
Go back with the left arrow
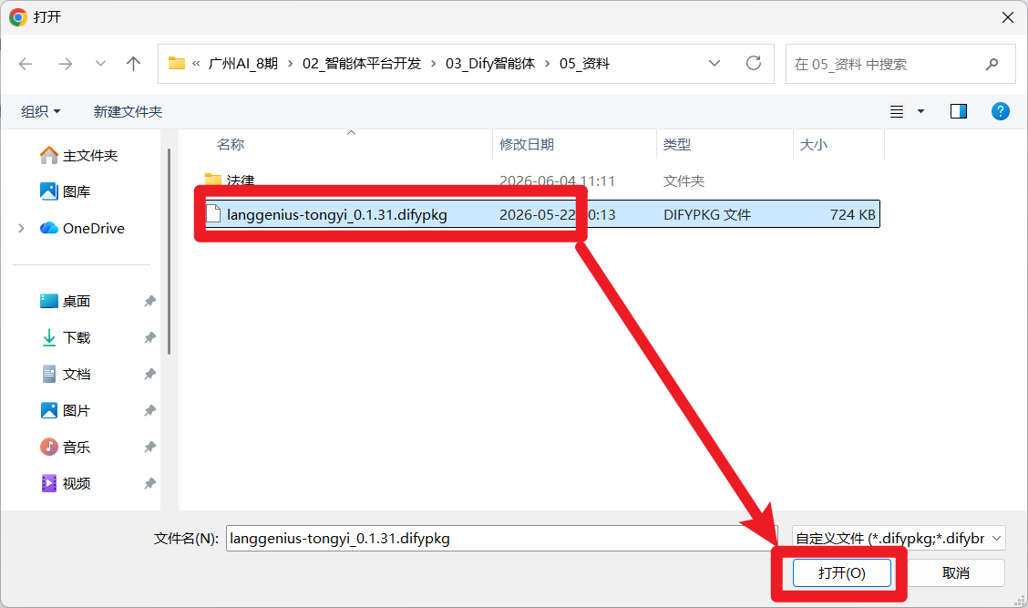[x=26, y=64]
